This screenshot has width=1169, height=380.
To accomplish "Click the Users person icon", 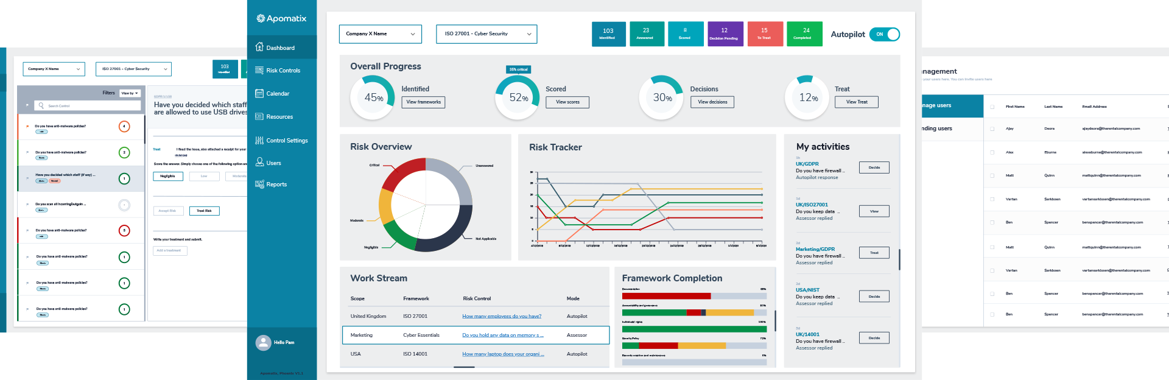I will tap(259, 162).
